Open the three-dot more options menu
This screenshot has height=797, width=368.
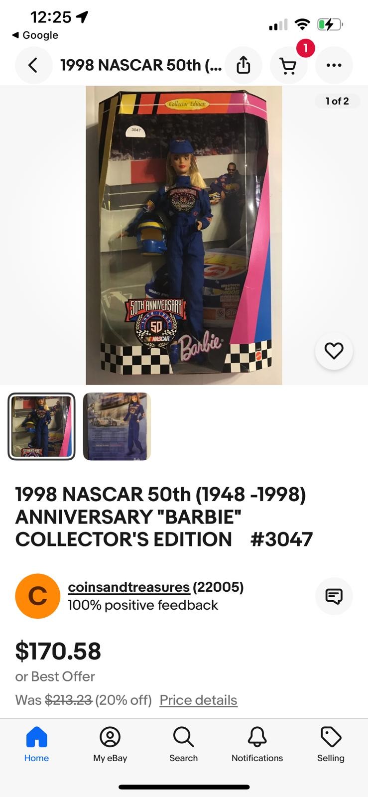334,65
